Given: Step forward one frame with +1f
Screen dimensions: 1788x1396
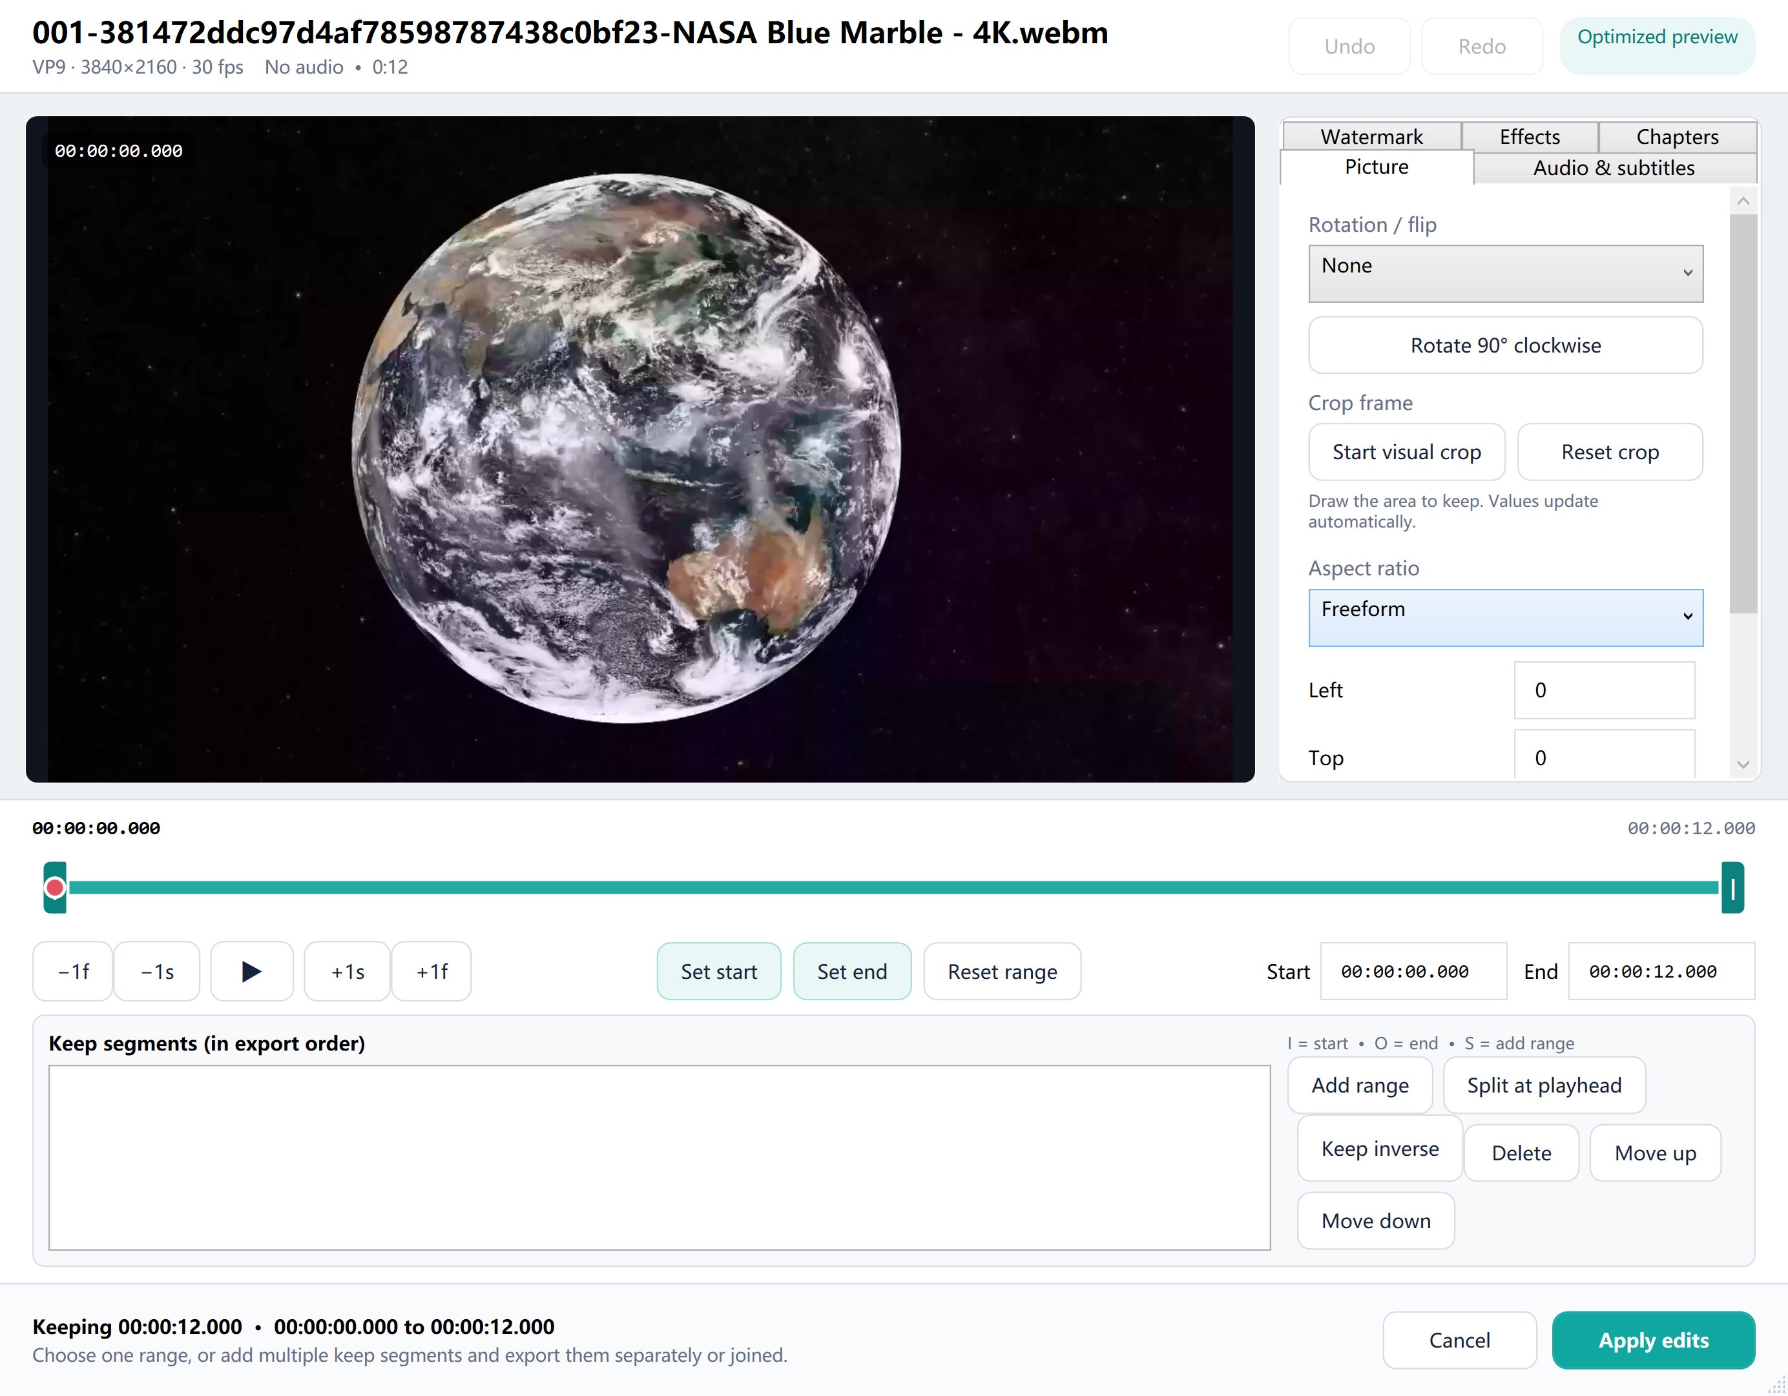Looking at the screenshot, I should click(x=431, y=971).
